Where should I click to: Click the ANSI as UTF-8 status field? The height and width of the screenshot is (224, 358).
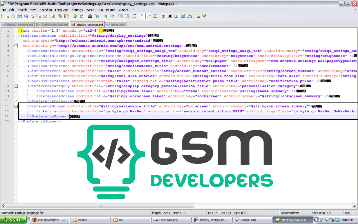click(327, 213)
